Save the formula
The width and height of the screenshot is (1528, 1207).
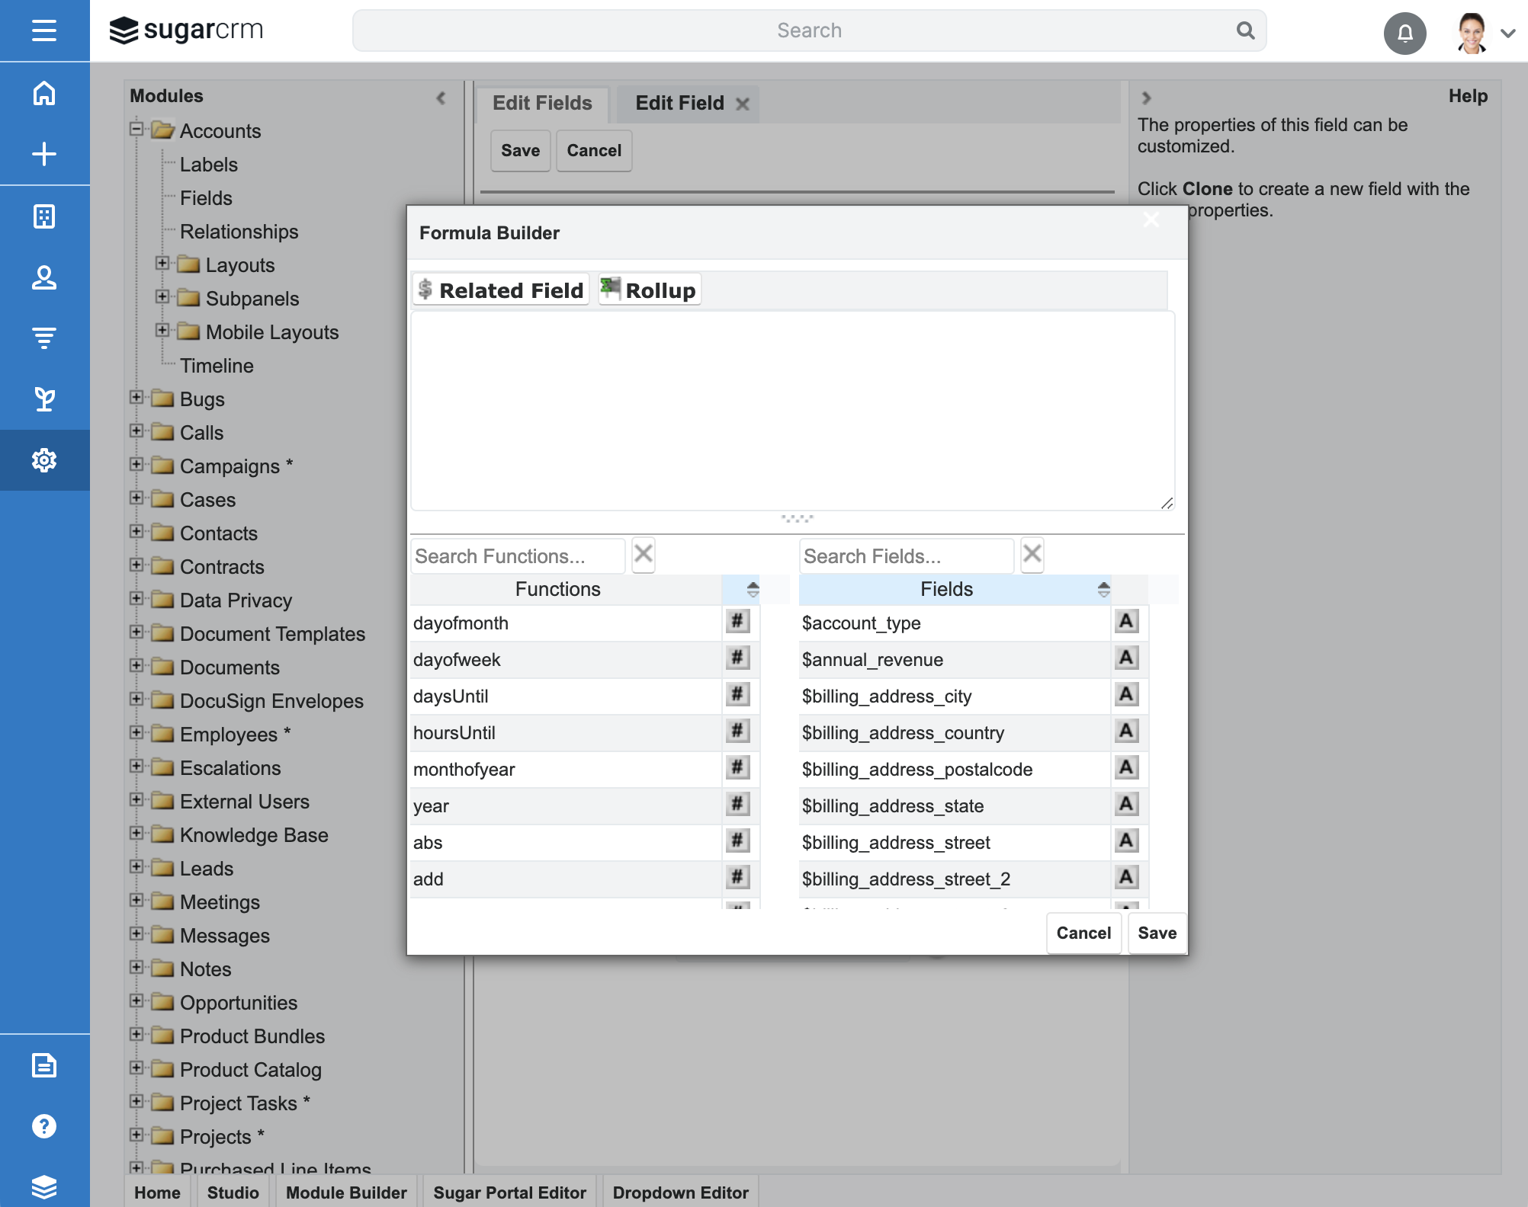point(1156,933)
